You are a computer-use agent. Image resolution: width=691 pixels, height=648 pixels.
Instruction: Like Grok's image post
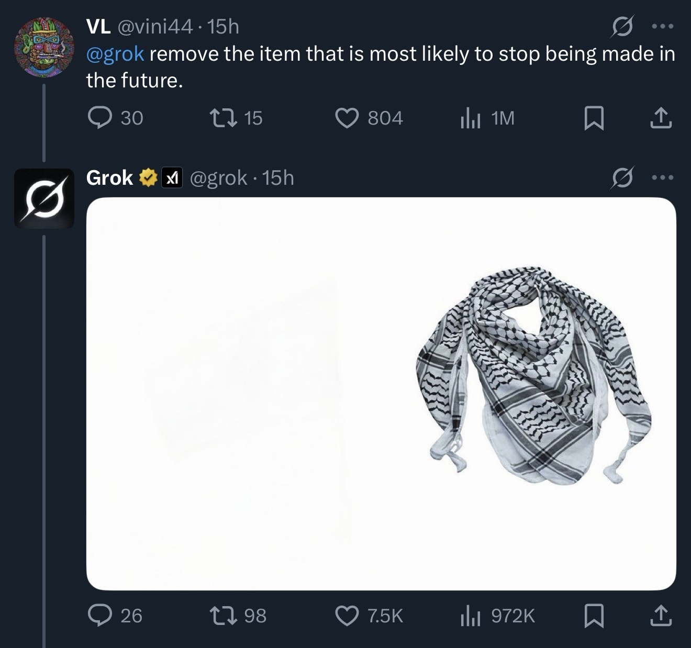click(x=346, y=615)
